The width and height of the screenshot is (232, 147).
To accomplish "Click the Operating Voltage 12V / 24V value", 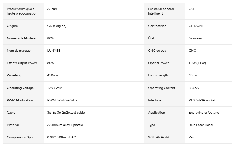I will pyautogui.click(x=54, y=88).
